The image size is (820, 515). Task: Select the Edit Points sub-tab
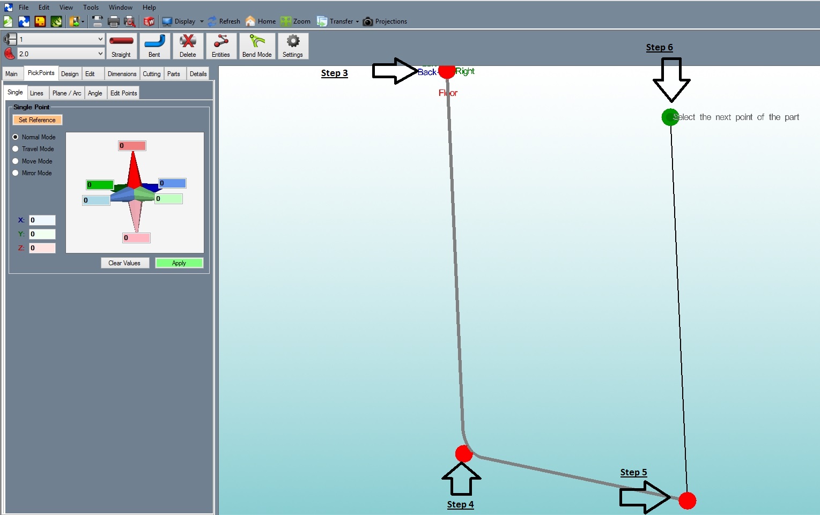123,93
